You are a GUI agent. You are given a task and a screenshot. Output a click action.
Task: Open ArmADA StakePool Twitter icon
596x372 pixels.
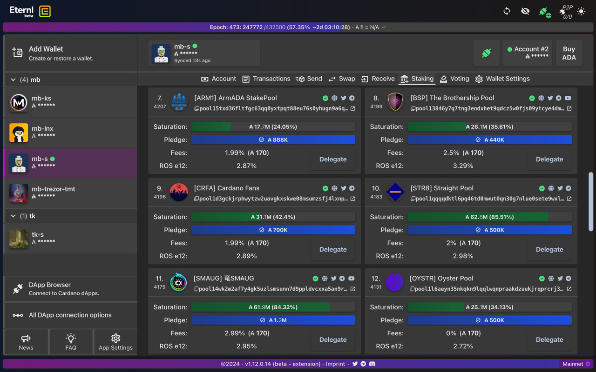tap(344, 98)
